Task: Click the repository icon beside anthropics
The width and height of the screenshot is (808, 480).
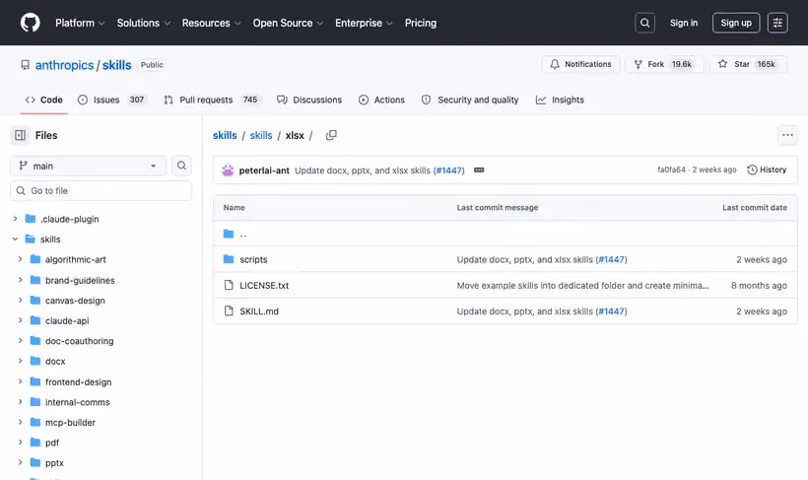Action: pyautogui.click(x=26, y=65)
